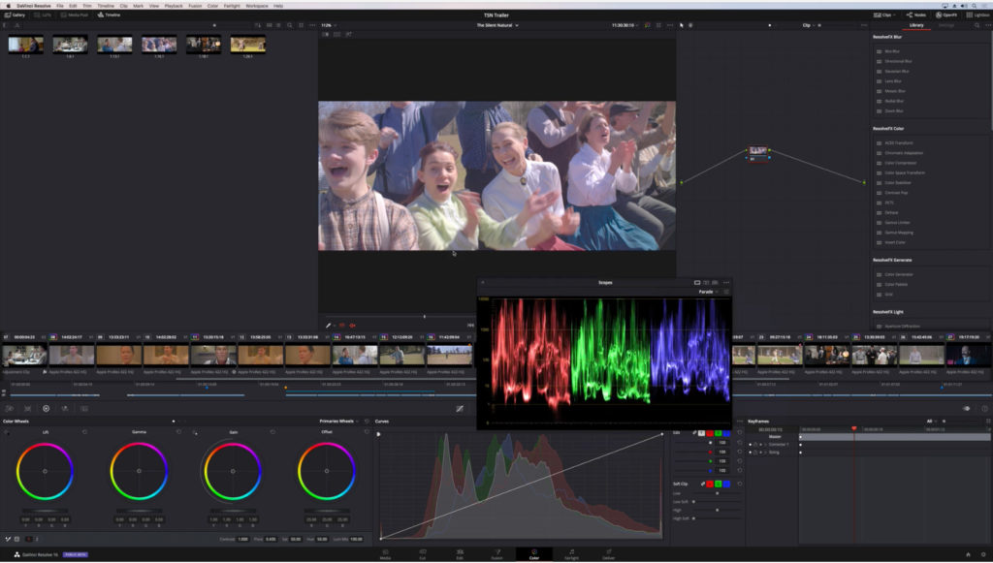Screen dimensions: 993x563
Task: Pick white point with Gain picker icon
Action: click(x=195, y=433)
